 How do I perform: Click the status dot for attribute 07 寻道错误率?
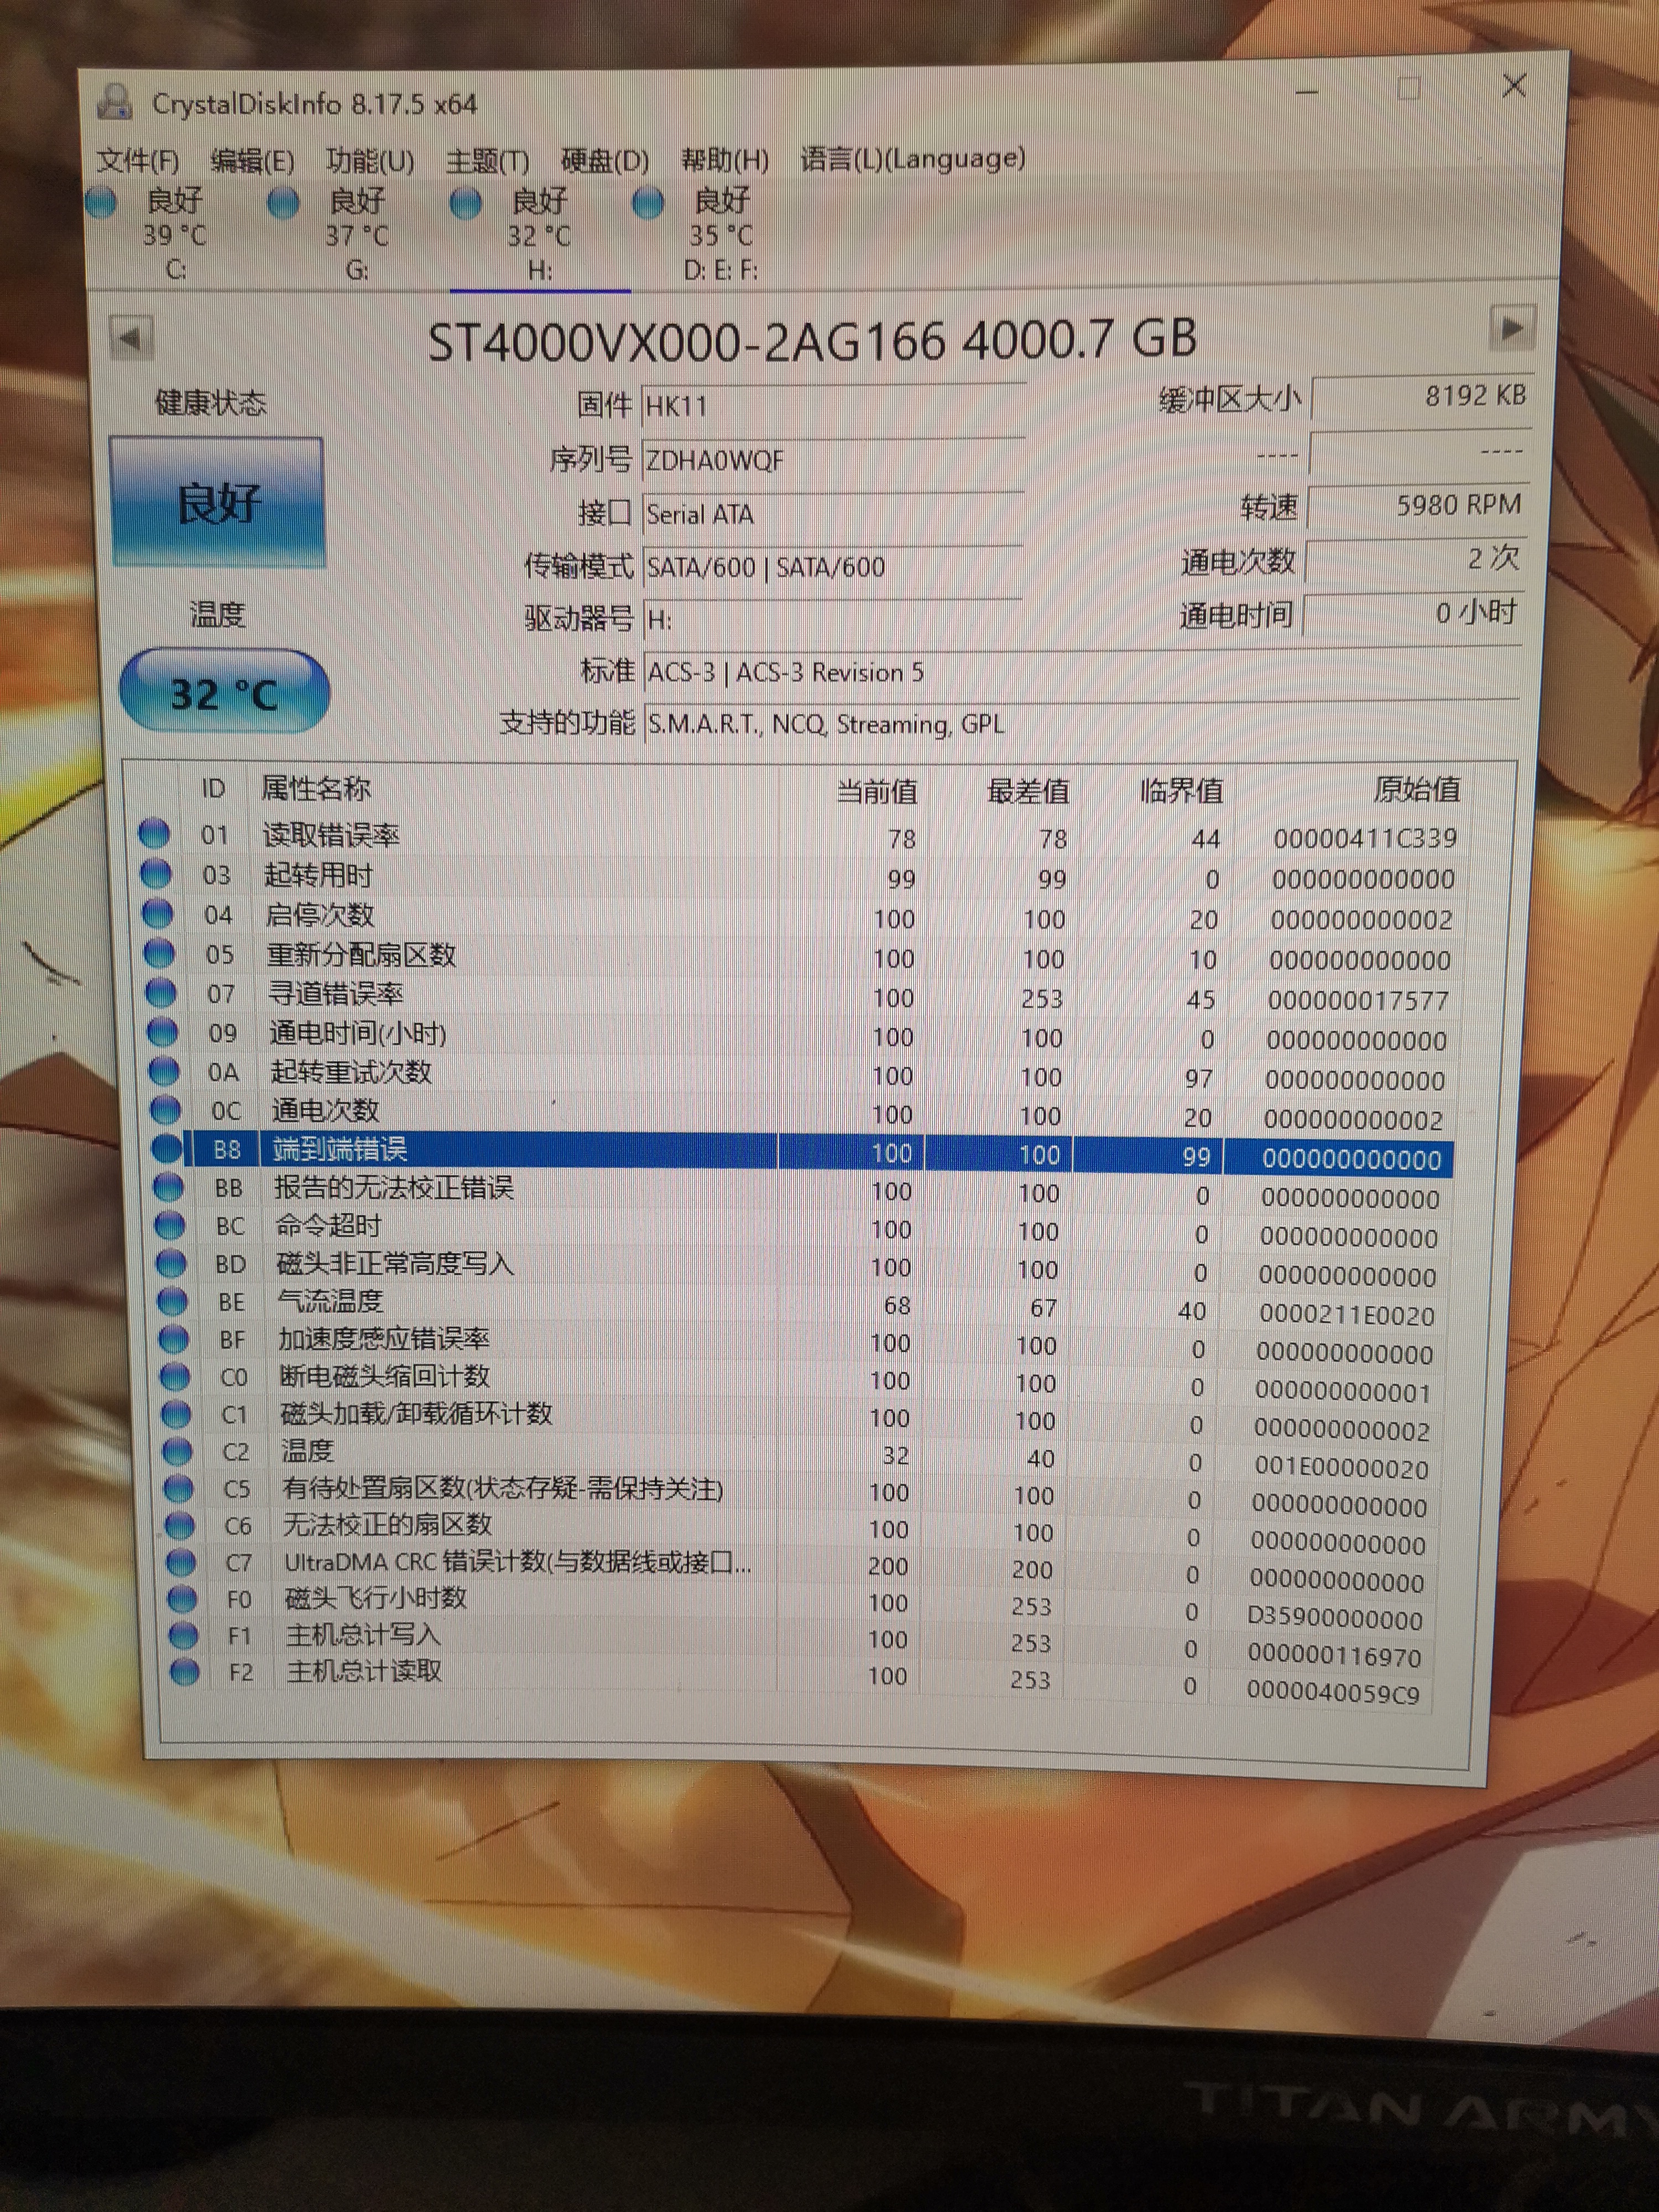161,992
